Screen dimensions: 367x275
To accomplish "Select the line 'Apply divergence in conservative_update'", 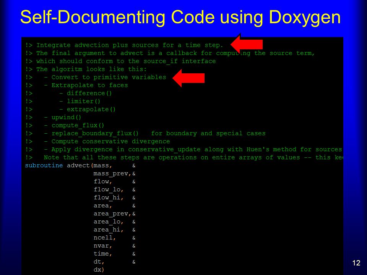I will click(x=184, y=149).
